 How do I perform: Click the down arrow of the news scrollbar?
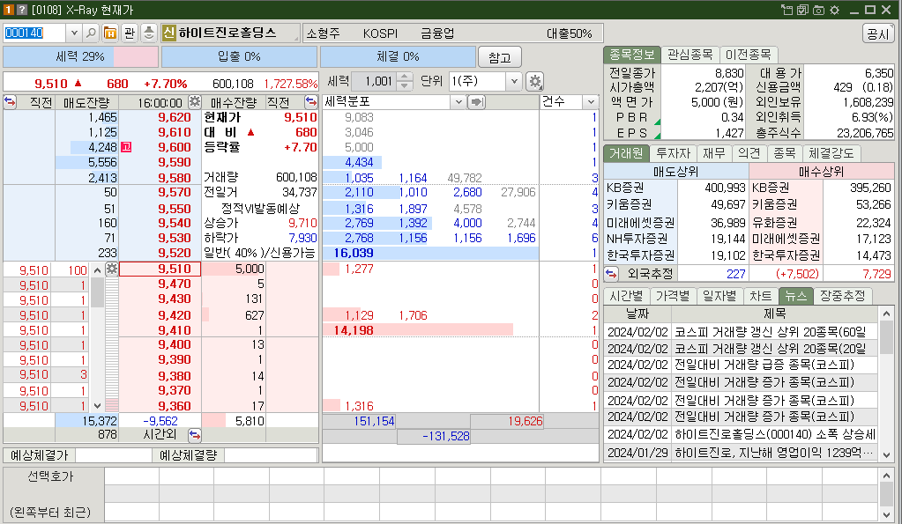tap(886, 454)
